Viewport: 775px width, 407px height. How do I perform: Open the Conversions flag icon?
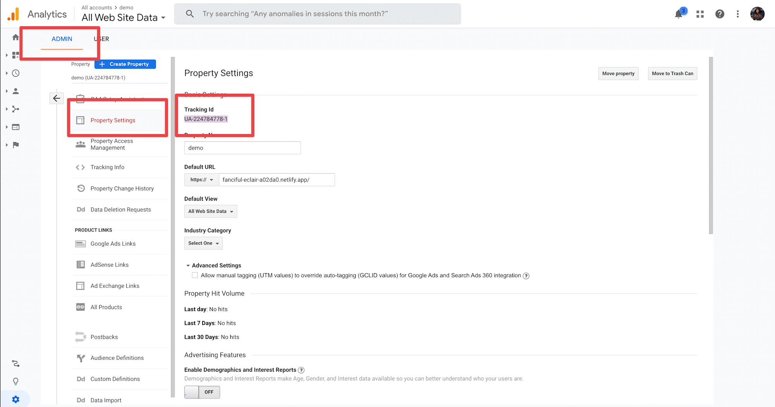coord(15,145)
